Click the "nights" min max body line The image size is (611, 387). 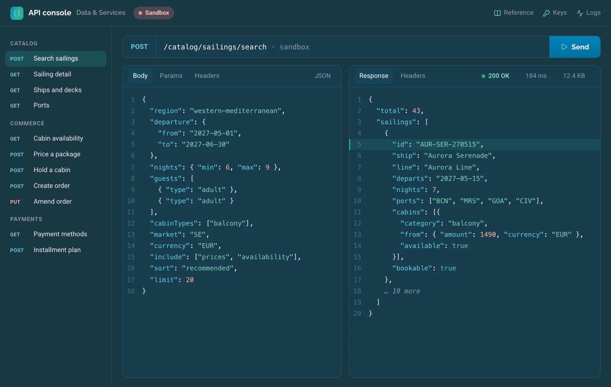(x=215, y=167)
